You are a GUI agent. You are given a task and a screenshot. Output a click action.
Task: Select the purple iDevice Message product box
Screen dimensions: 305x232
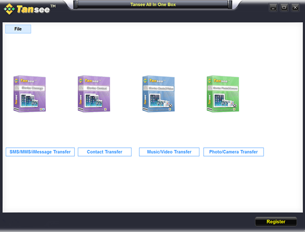(x=30, y=94)
